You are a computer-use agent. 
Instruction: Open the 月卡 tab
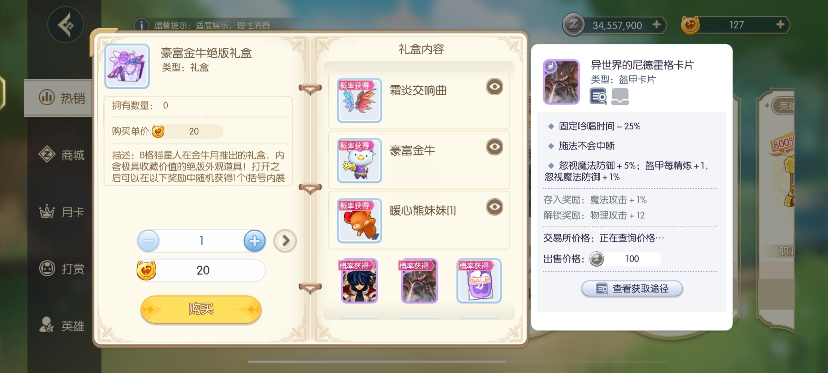61,212
